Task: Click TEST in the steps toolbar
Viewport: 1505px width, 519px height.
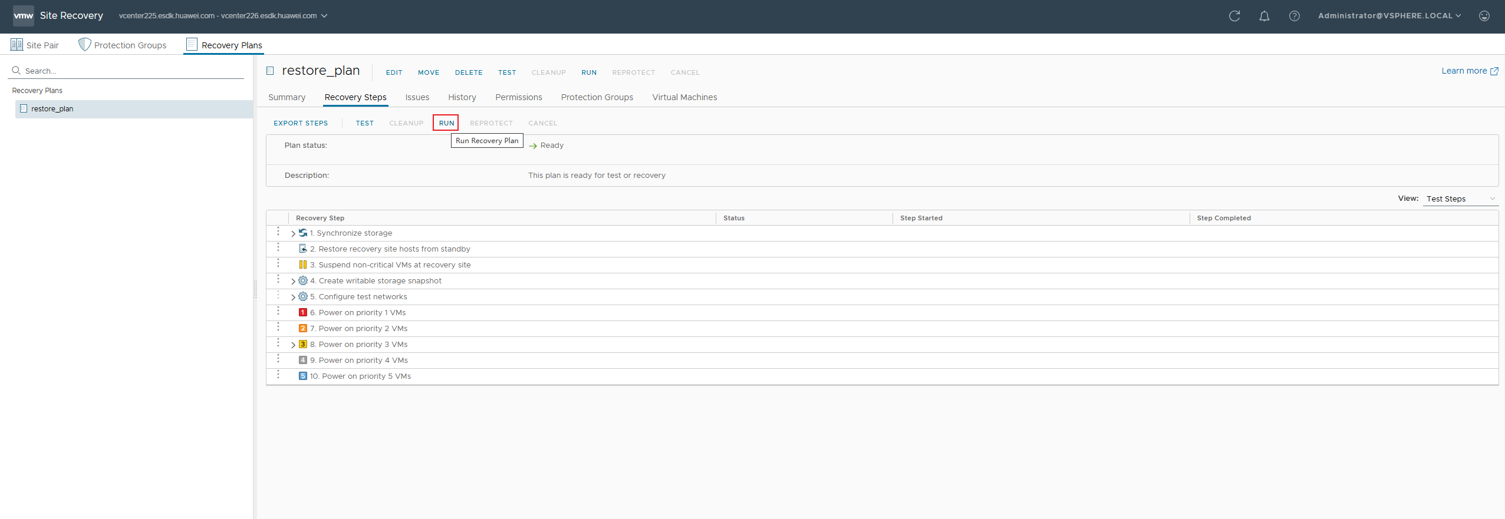Action: click(365, 123)
